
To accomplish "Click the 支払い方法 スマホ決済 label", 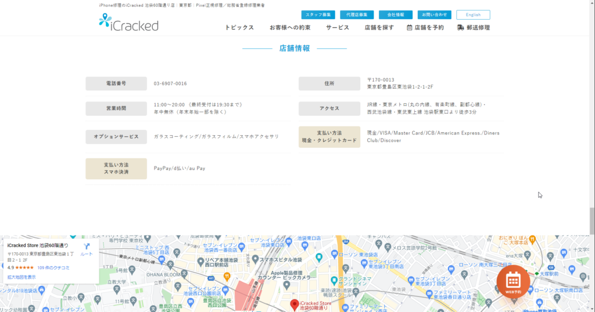I will click(116, 169).
